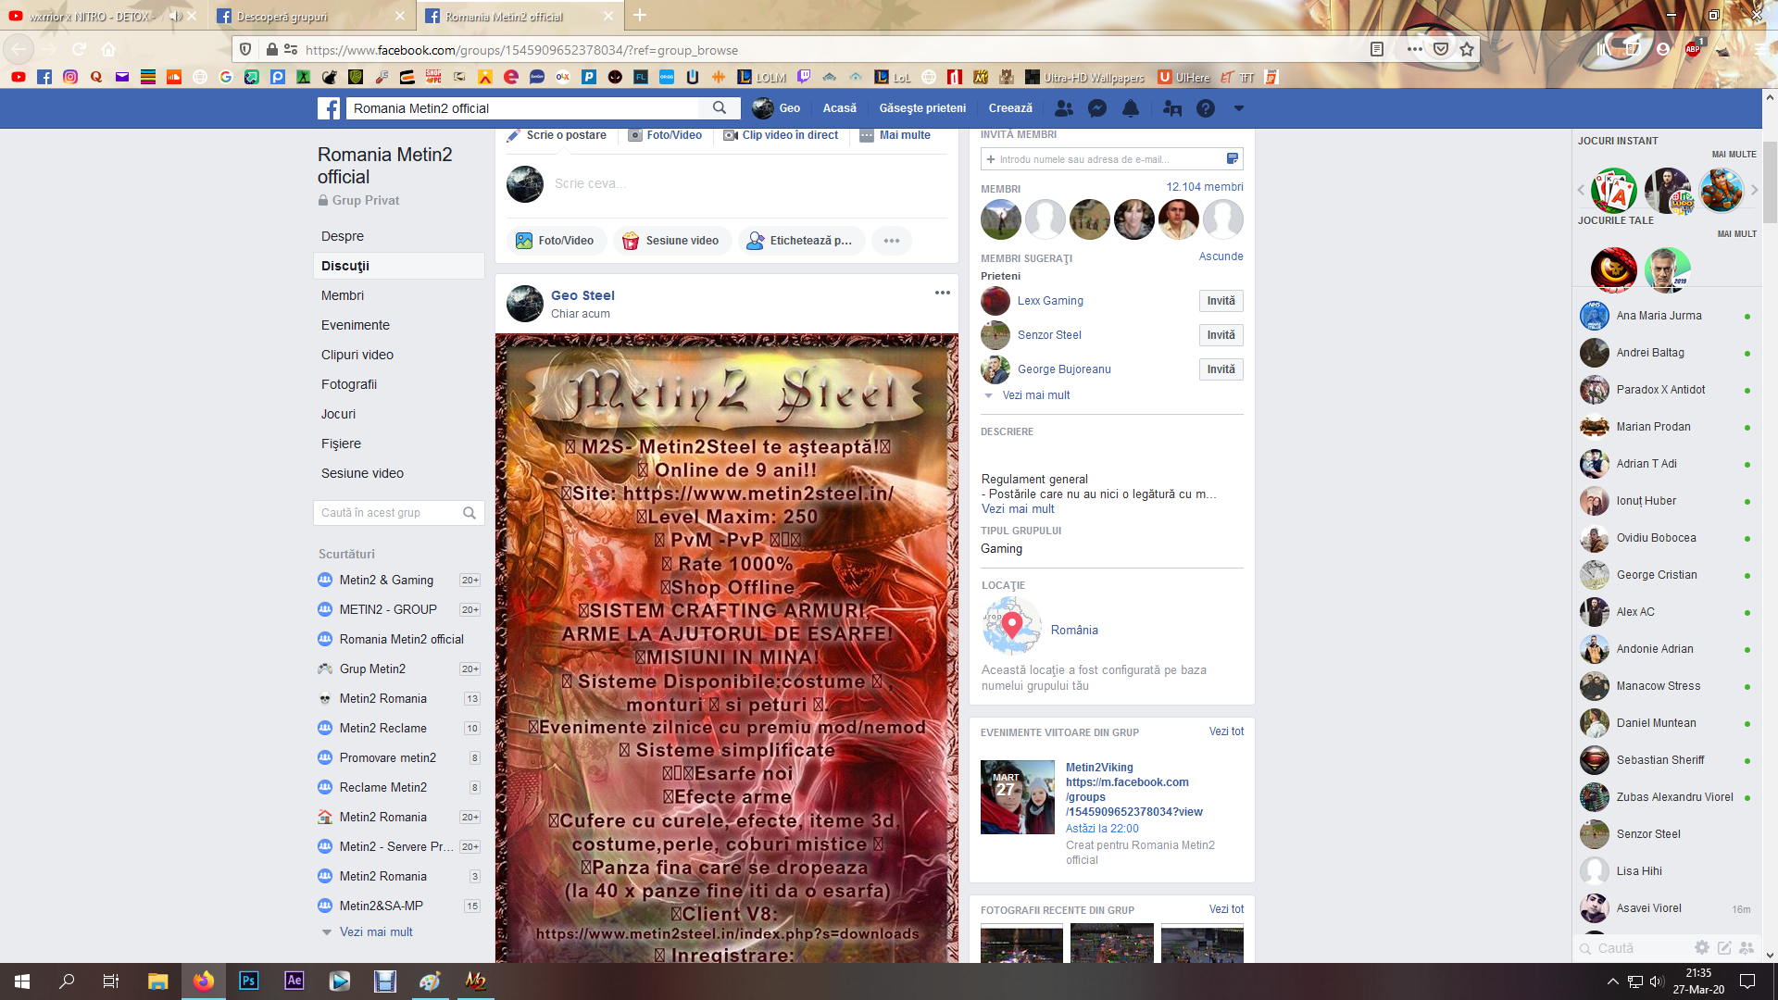The height and width of the screenshot is (1000, 1778).
Task: Open the Membri section in sidebar
Action: coord(343,295)
